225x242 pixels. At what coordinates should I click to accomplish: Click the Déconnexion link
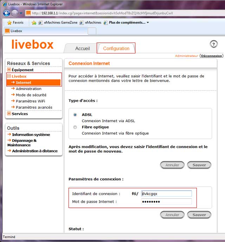click(211, 56)
